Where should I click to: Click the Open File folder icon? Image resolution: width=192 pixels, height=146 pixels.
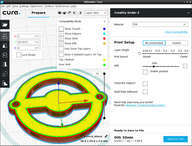5,24
